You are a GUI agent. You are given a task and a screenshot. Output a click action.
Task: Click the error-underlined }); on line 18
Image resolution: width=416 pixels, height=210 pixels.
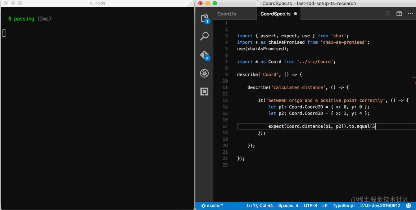[x=262, y=133]
